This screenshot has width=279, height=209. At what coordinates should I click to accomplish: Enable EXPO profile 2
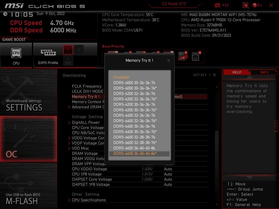click(x=79, y=50)
